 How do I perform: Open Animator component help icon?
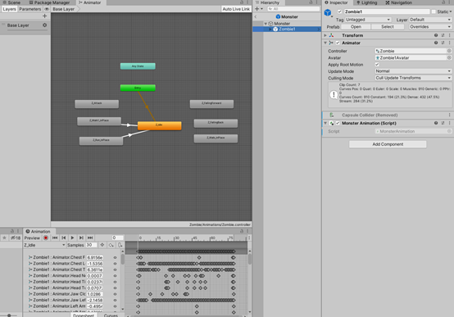click(436, 43)
